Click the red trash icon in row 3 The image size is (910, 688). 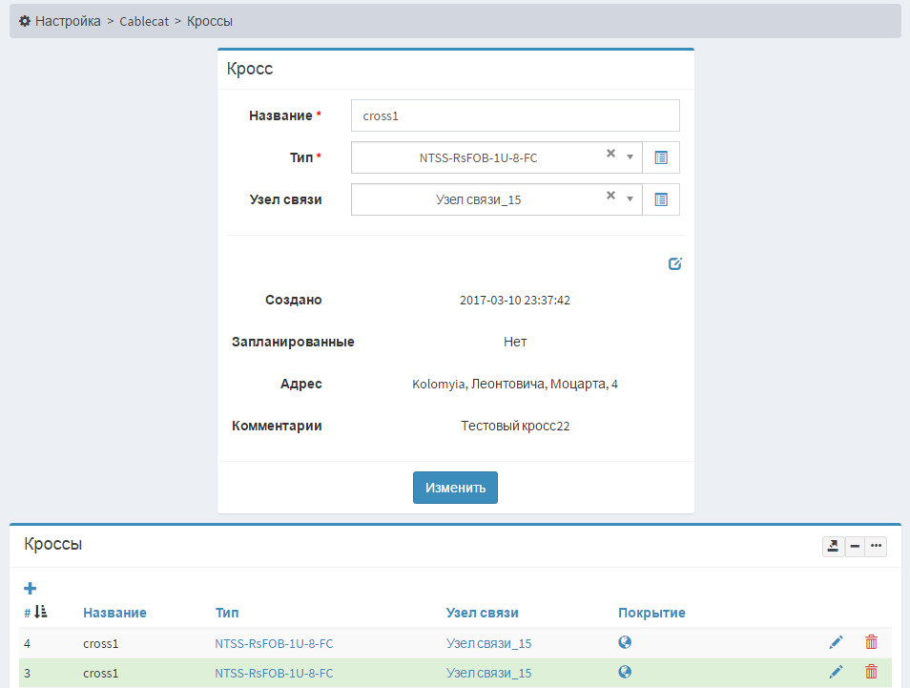tap(871, 672)
